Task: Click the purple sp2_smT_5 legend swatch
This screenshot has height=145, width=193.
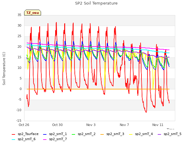Action: 160,134
